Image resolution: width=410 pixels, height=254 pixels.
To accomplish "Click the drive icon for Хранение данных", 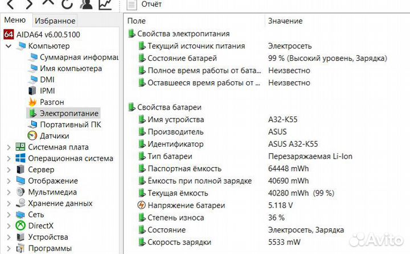I will (20, 203).
